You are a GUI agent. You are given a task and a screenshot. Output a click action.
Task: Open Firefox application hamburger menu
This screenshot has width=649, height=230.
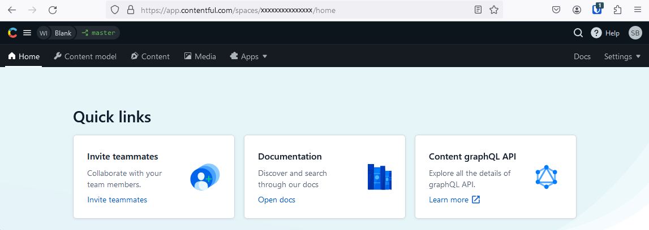[x=638, y=10]
